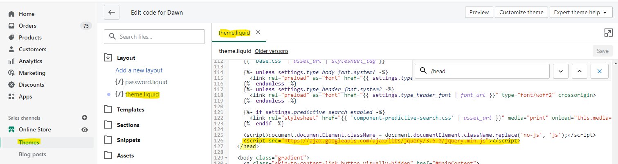618x164 pixels.
Task: Click line number 125 in gutter
Action: pos(218,135)
